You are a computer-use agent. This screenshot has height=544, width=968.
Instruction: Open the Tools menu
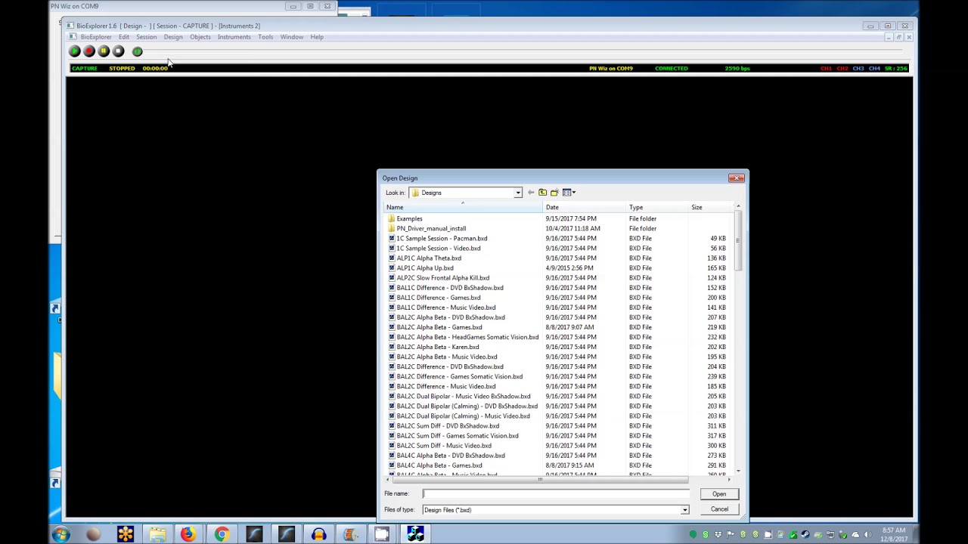coord(265,37)
